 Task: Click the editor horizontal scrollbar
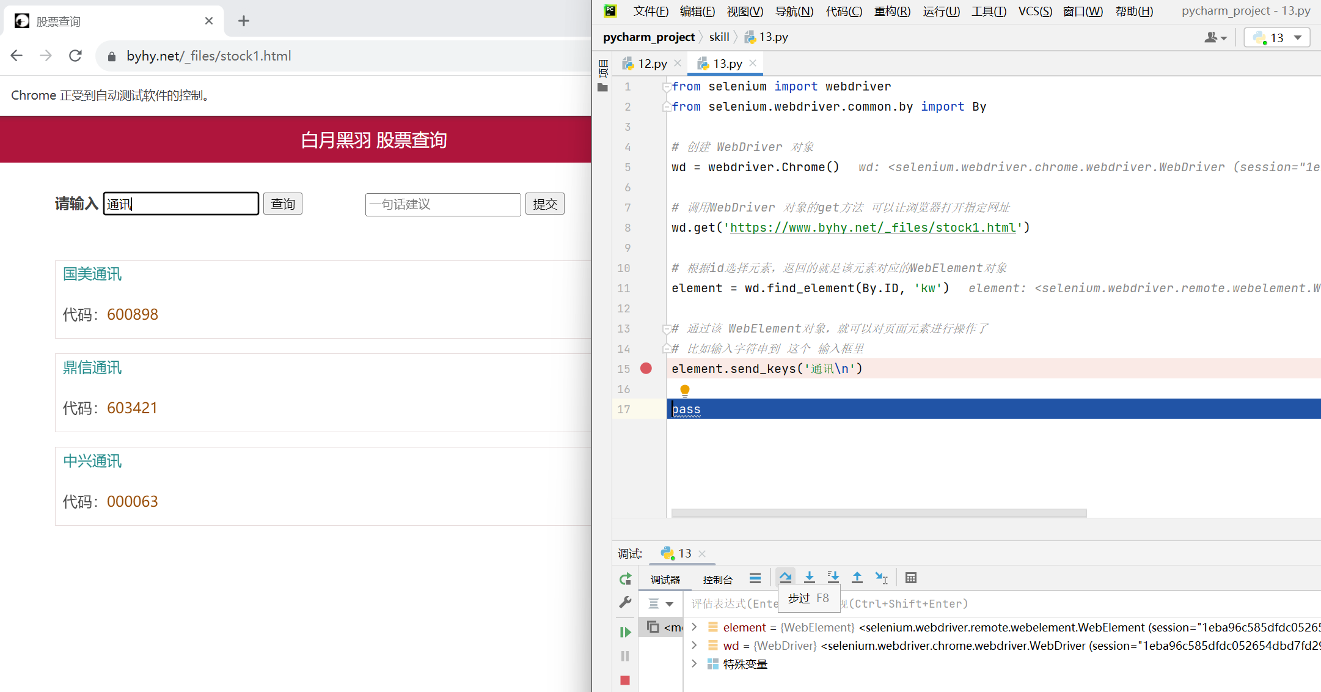[x=879, y=513]
